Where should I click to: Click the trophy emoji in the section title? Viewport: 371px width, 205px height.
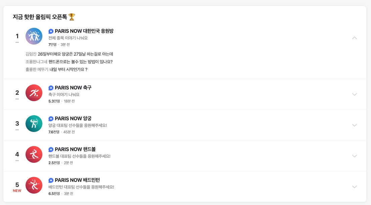71,17
